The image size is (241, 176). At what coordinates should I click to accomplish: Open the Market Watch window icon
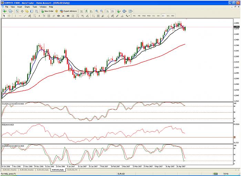click(17, 11)
